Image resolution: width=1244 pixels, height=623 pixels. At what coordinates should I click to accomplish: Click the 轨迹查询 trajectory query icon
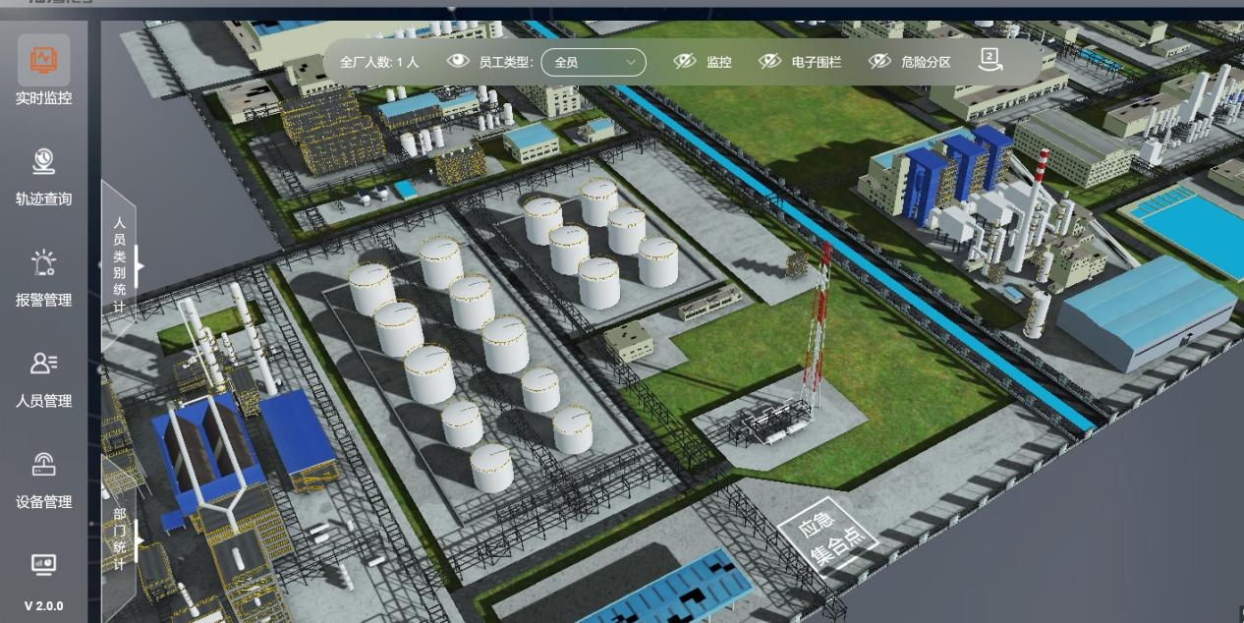43,162
